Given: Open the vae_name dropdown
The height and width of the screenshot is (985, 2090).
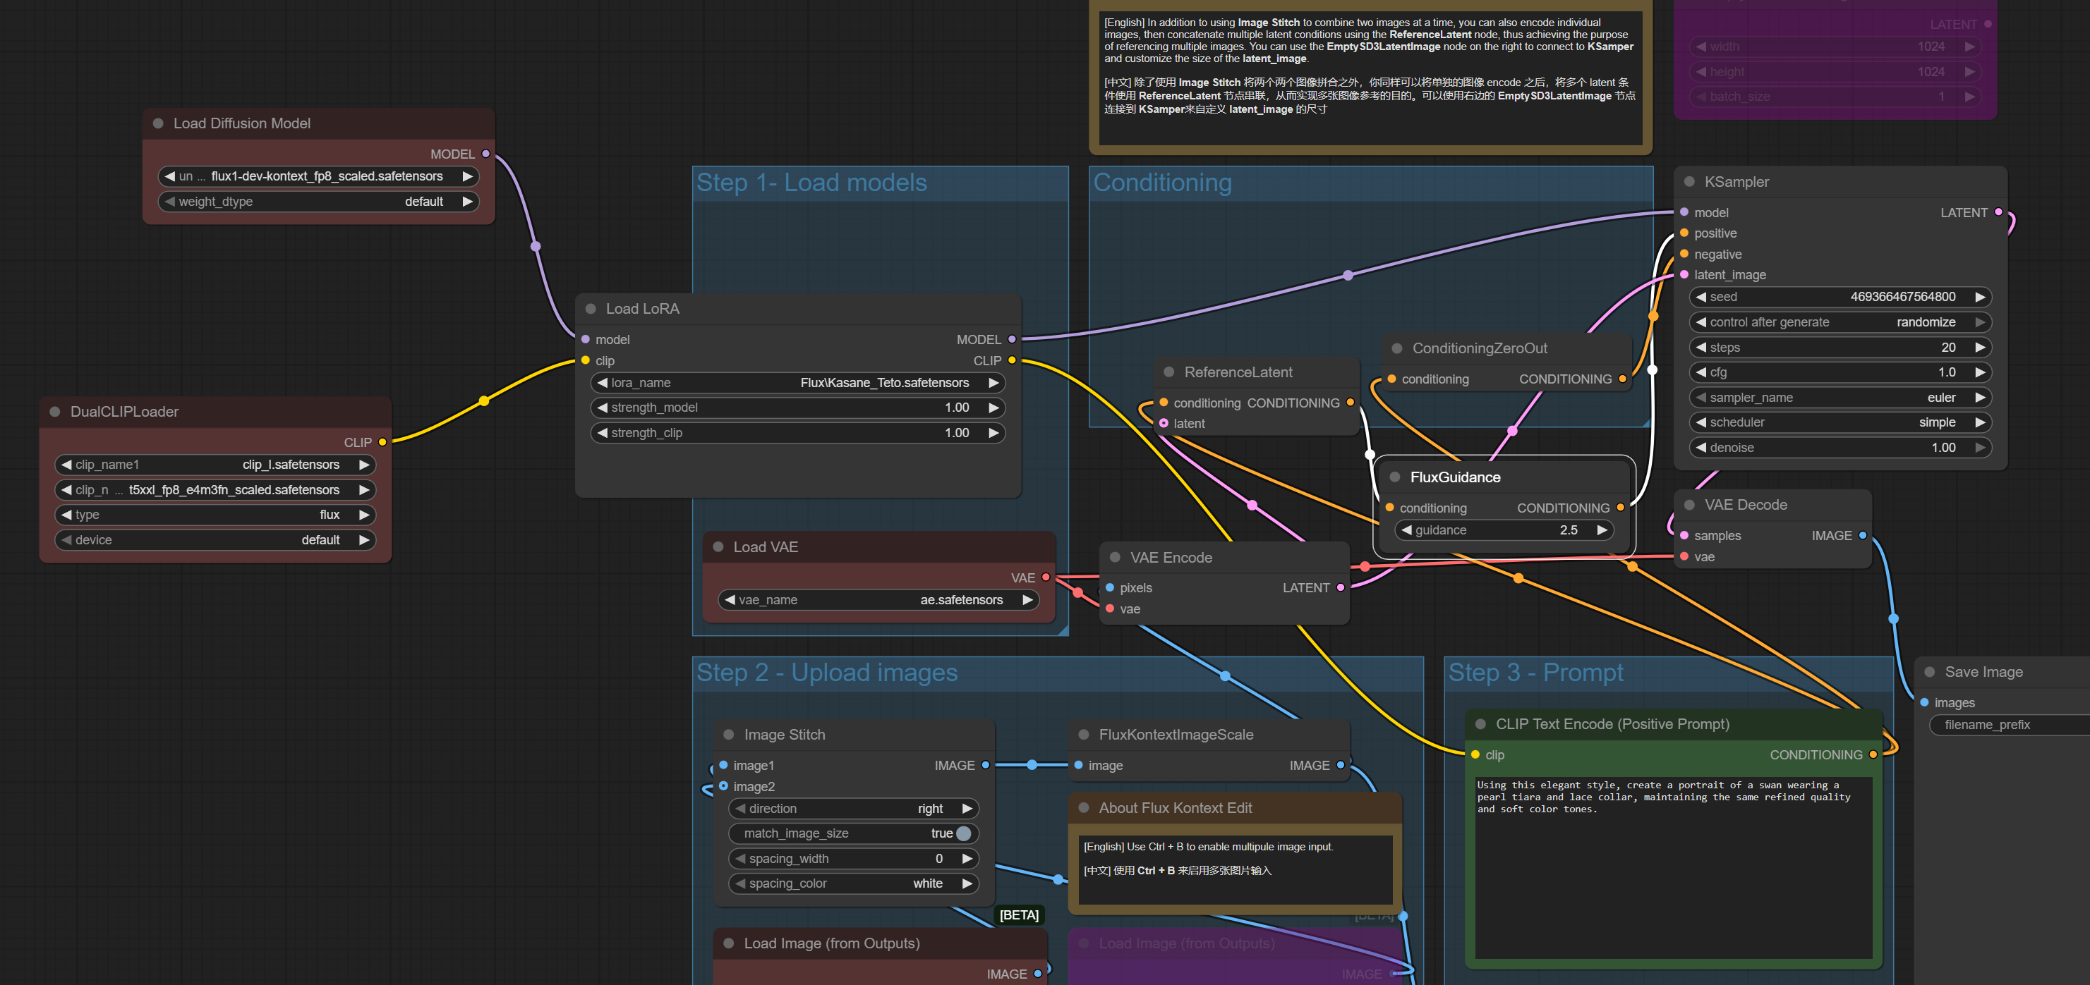Looking at the screenshot, I should click(x=878, y=600).
